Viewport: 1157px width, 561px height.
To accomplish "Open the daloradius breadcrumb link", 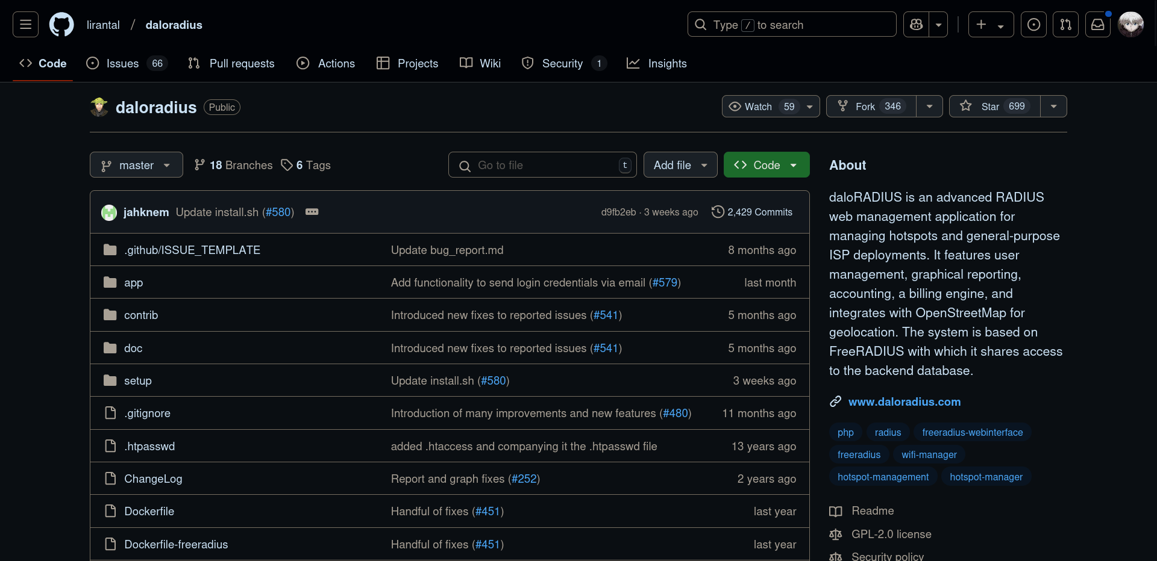I will point(174,25).
